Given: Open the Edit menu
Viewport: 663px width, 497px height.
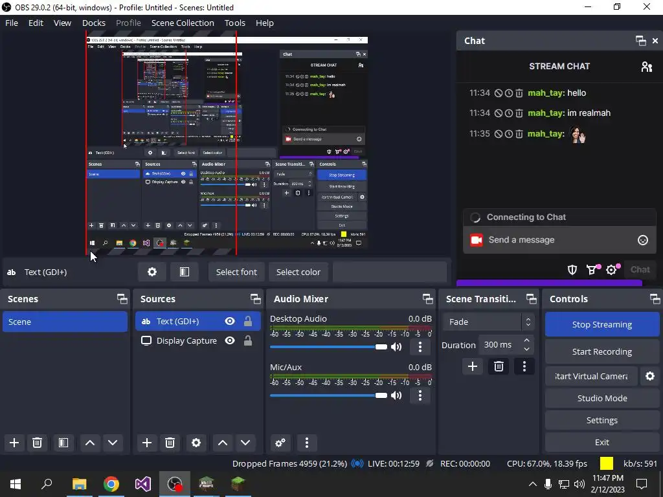Looking at the screenshot, I should pos(36,23).
